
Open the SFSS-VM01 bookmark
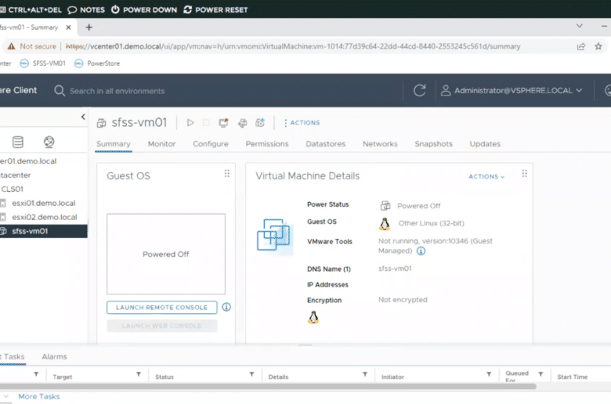[43, 63]
